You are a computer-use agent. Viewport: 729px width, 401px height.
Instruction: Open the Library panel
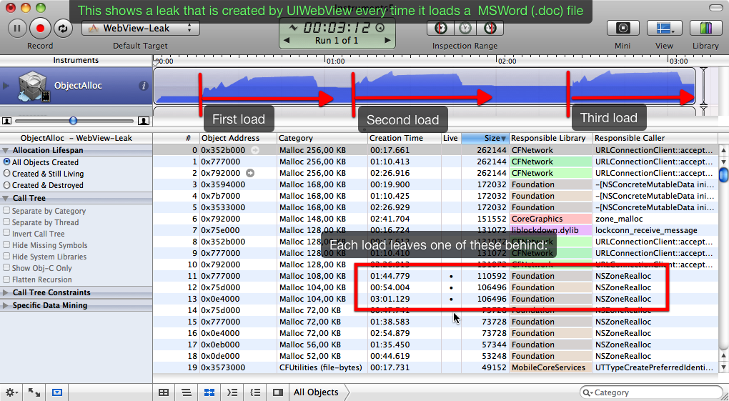point(705,29)
